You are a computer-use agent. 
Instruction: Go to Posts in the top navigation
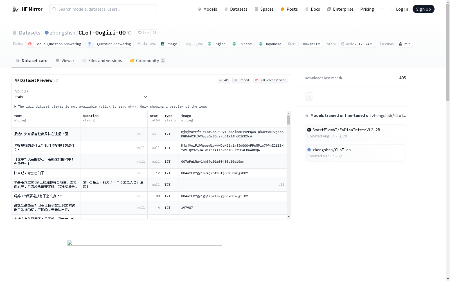289,9
